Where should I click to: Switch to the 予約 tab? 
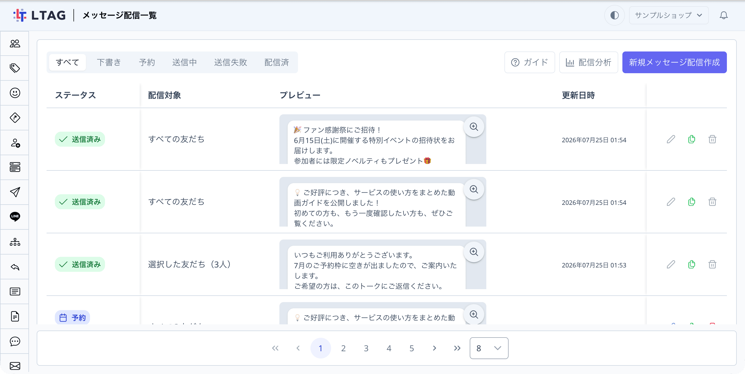tap(147, 62)
